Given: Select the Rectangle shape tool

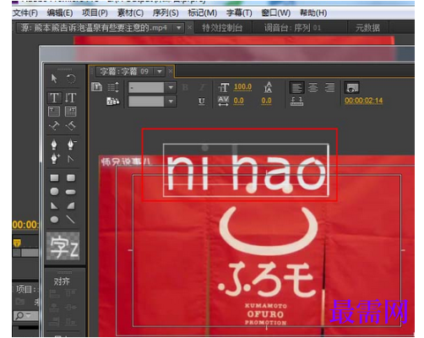Looking at the screenshot, I should [x=54, y=177].
